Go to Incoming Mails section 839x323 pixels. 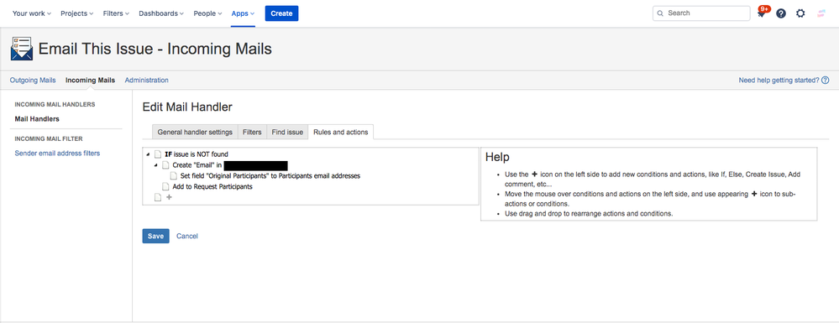pyautogui.click(x=91, y=81)
